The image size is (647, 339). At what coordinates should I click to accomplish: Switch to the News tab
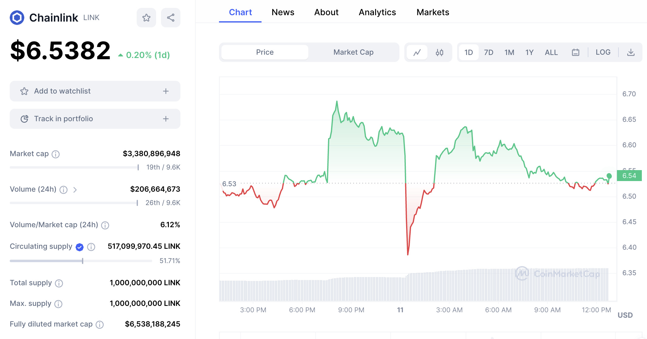[283, 12]
